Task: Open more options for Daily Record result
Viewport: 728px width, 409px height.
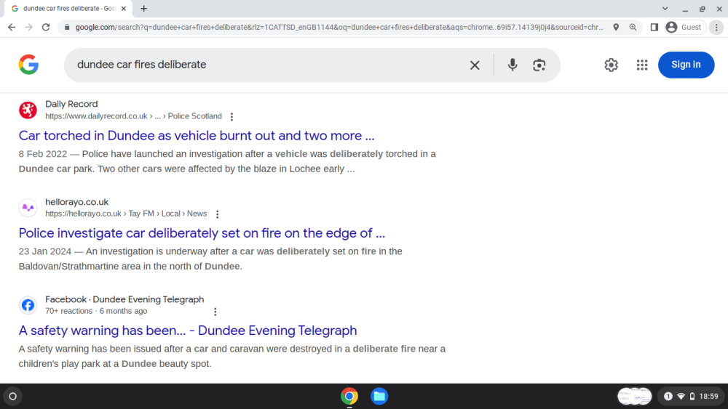Action: (x=232, y=117)
